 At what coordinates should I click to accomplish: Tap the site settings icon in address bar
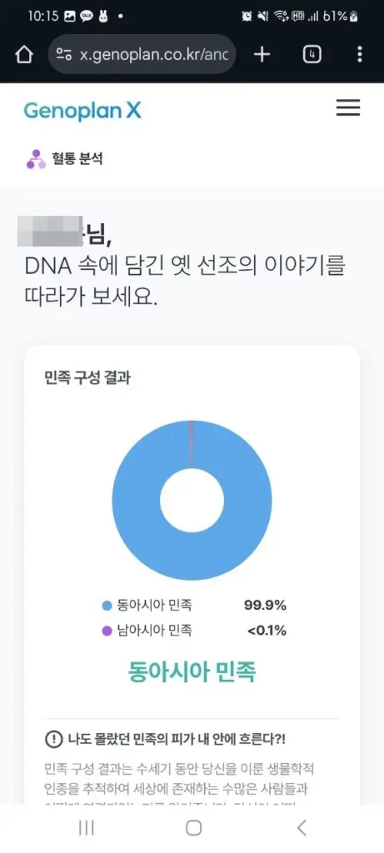tap(64, 54)
